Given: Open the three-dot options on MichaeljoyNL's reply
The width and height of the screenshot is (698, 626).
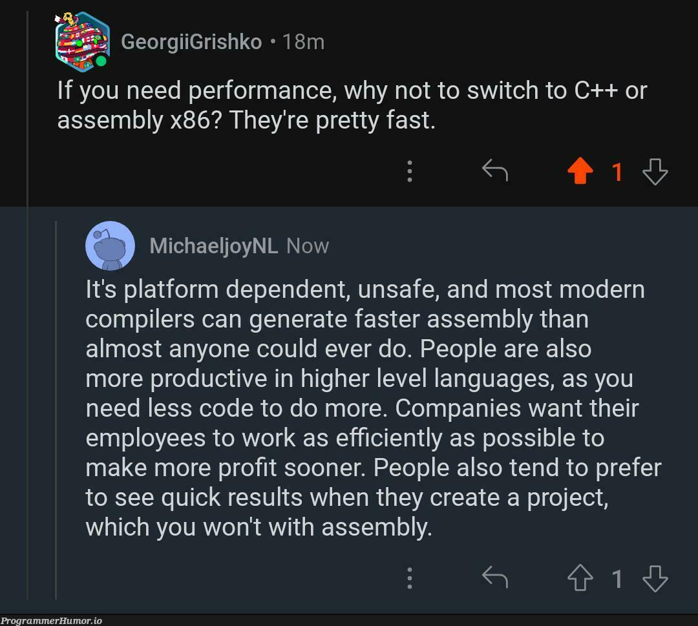Looking at the screenshot, I should (410, 578).
